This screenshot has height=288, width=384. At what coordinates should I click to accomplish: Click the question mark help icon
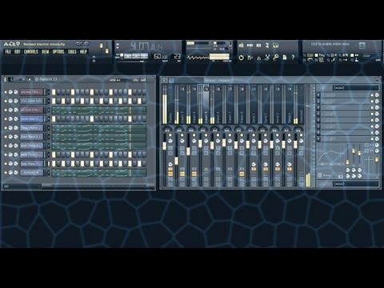click(x=293, y=58)
